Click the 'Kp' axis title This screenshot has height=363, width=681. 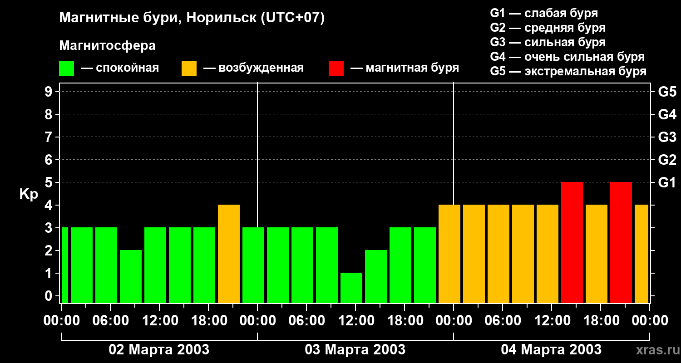pyautogui.click(x=29, y=194)
